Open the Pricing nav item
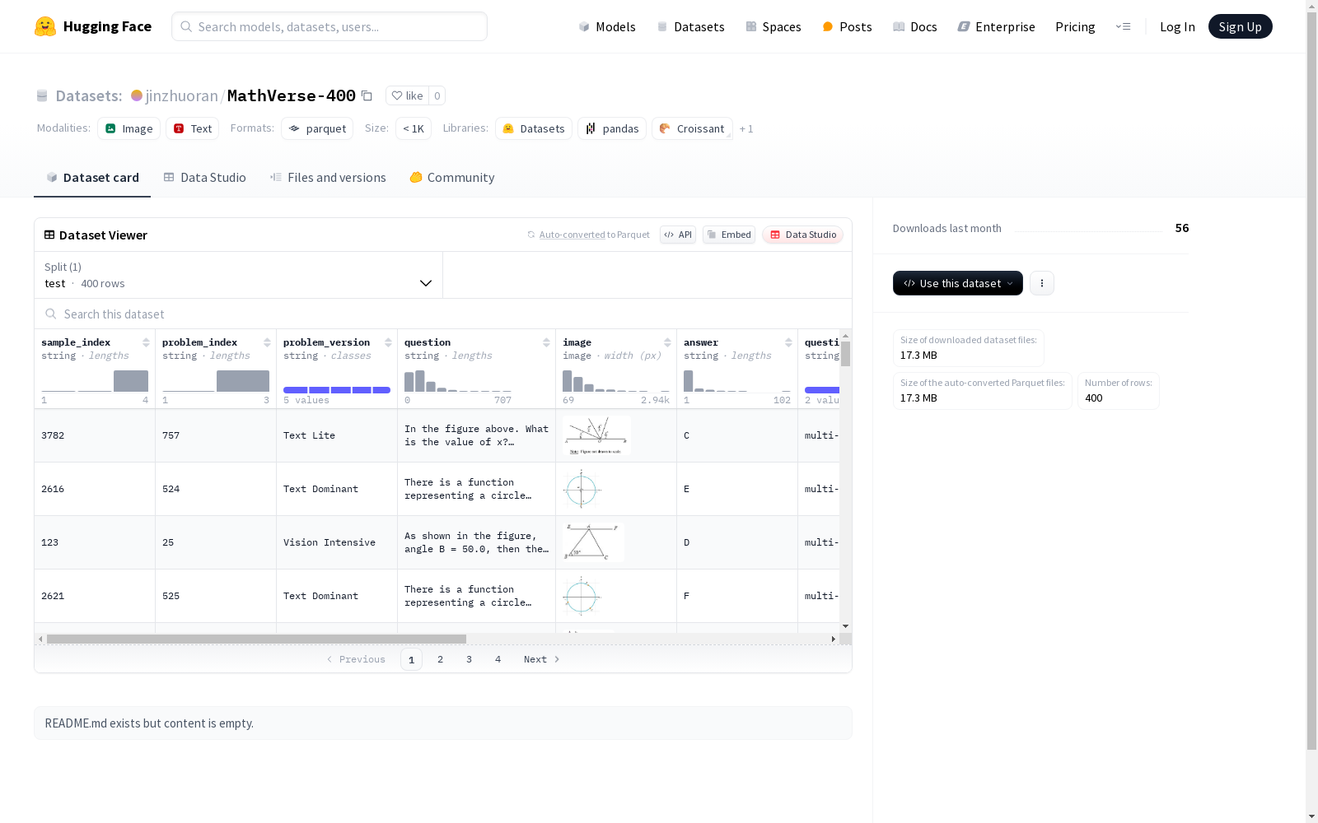1318x823 pixels. pyautogui.click(x=1075, y=26)
